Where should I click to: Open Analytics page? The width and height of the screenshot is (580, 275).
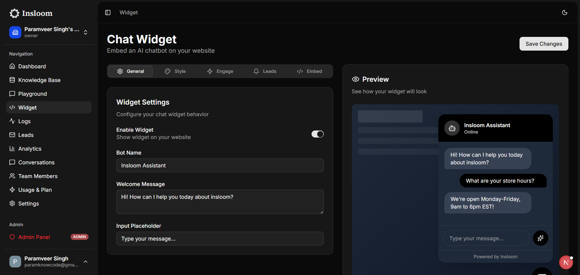point(49,148)
